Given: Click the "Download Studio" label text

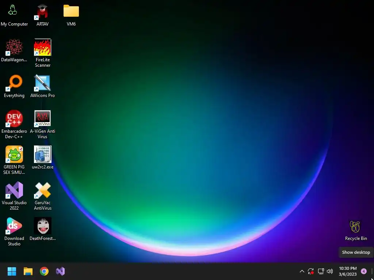Looking at the screenshot, I should pyautogui.click(x=14, y=241).
